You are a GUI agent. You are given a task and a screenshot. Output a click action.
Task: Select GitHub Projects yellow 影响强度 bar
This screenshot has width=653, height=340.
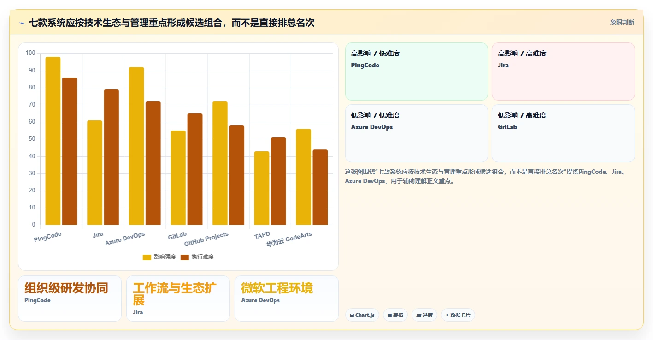[x=220, y=163]
